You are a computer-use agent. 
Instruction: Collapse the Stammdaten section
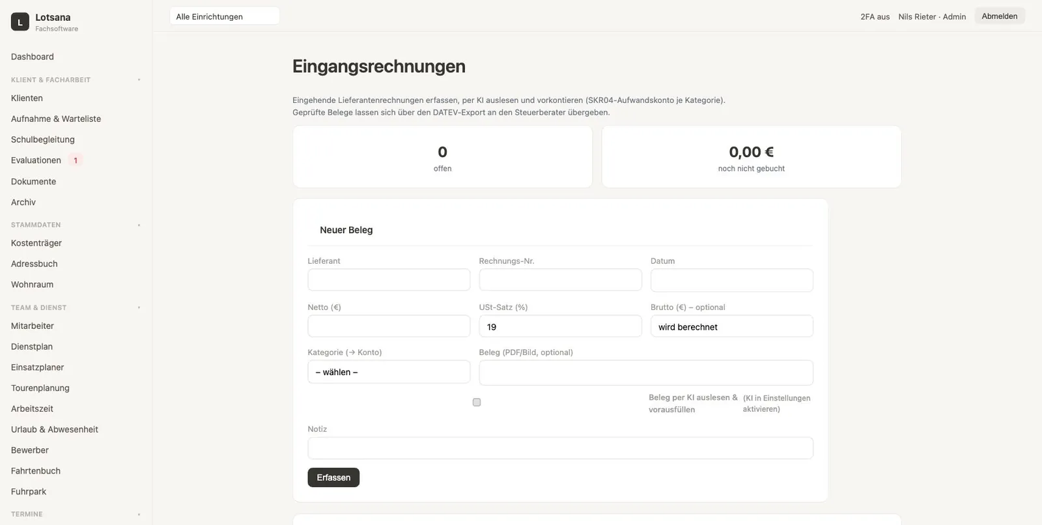coord(139,225)
